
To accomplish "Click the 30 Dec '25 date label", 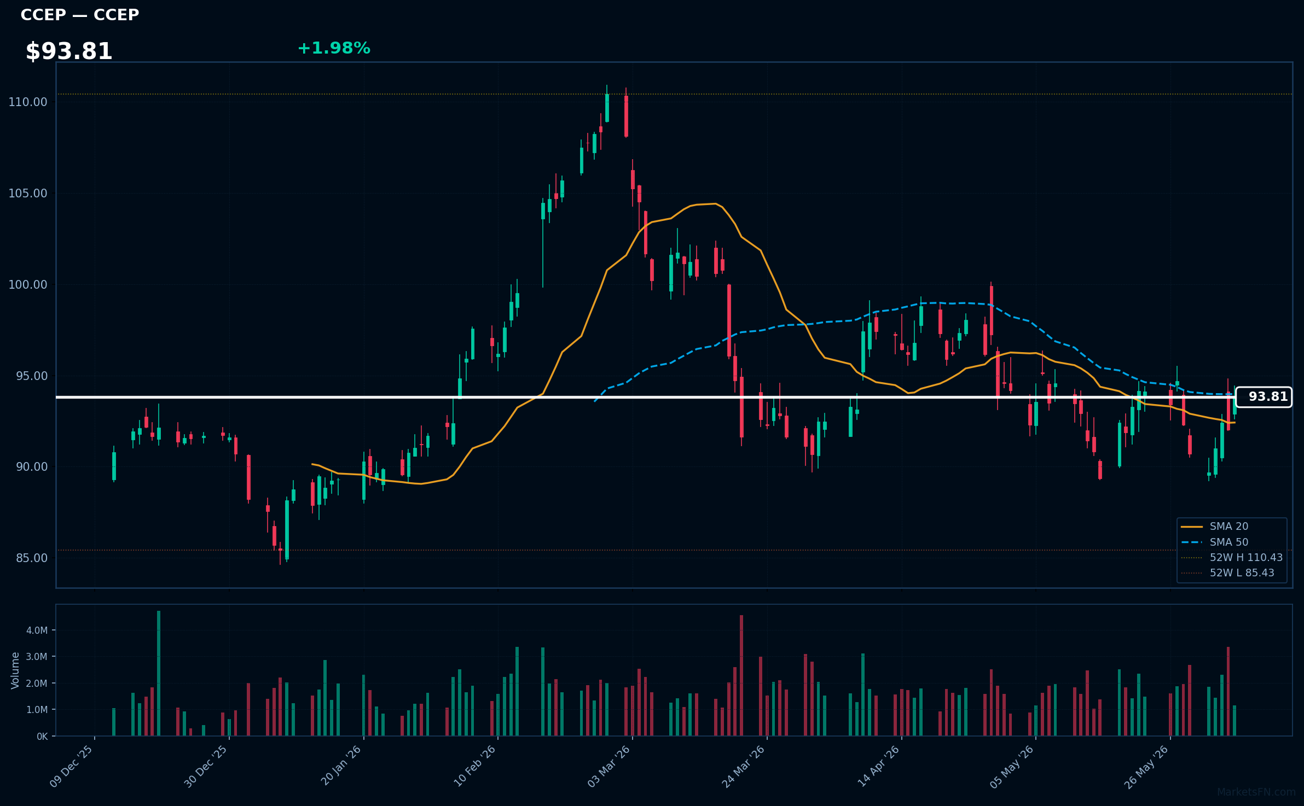I will pyautogui.click(x=205, y=767).
